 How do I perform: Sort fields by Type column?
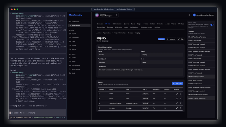click(144, 89)
